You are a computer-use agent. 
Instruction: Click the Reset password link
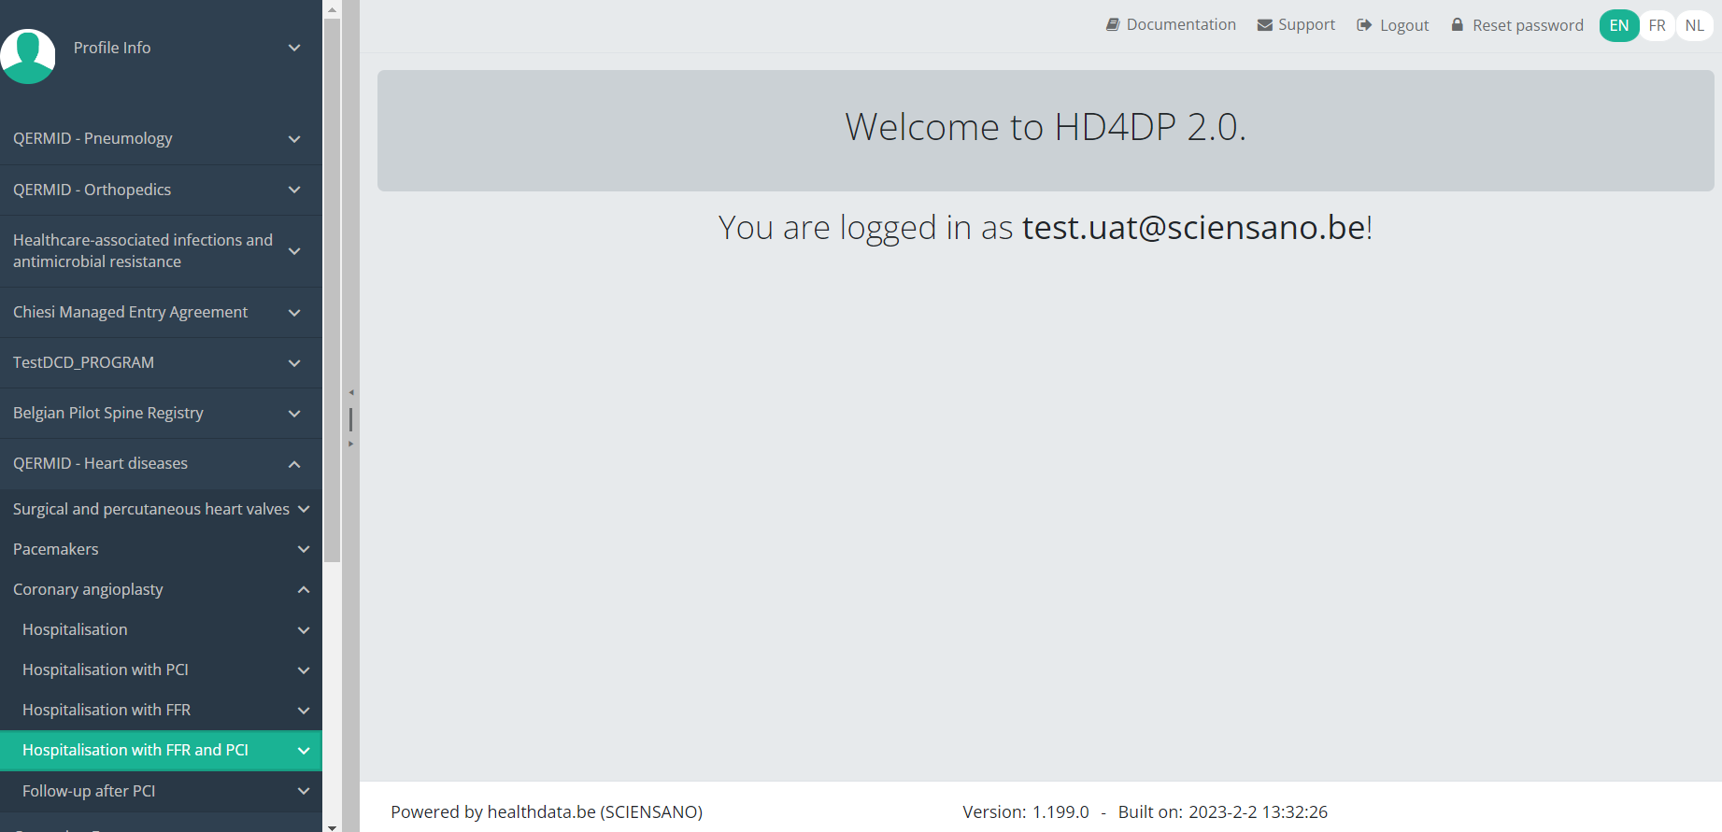click(x=1528, y=25)
